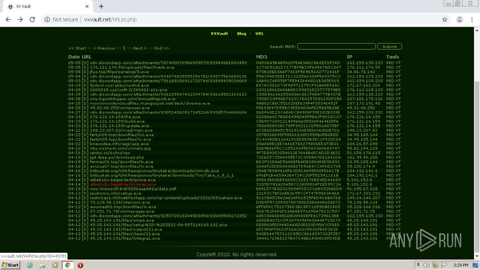Jump to the '<< Start' page

pyautogui.click(x=77, y=48)
